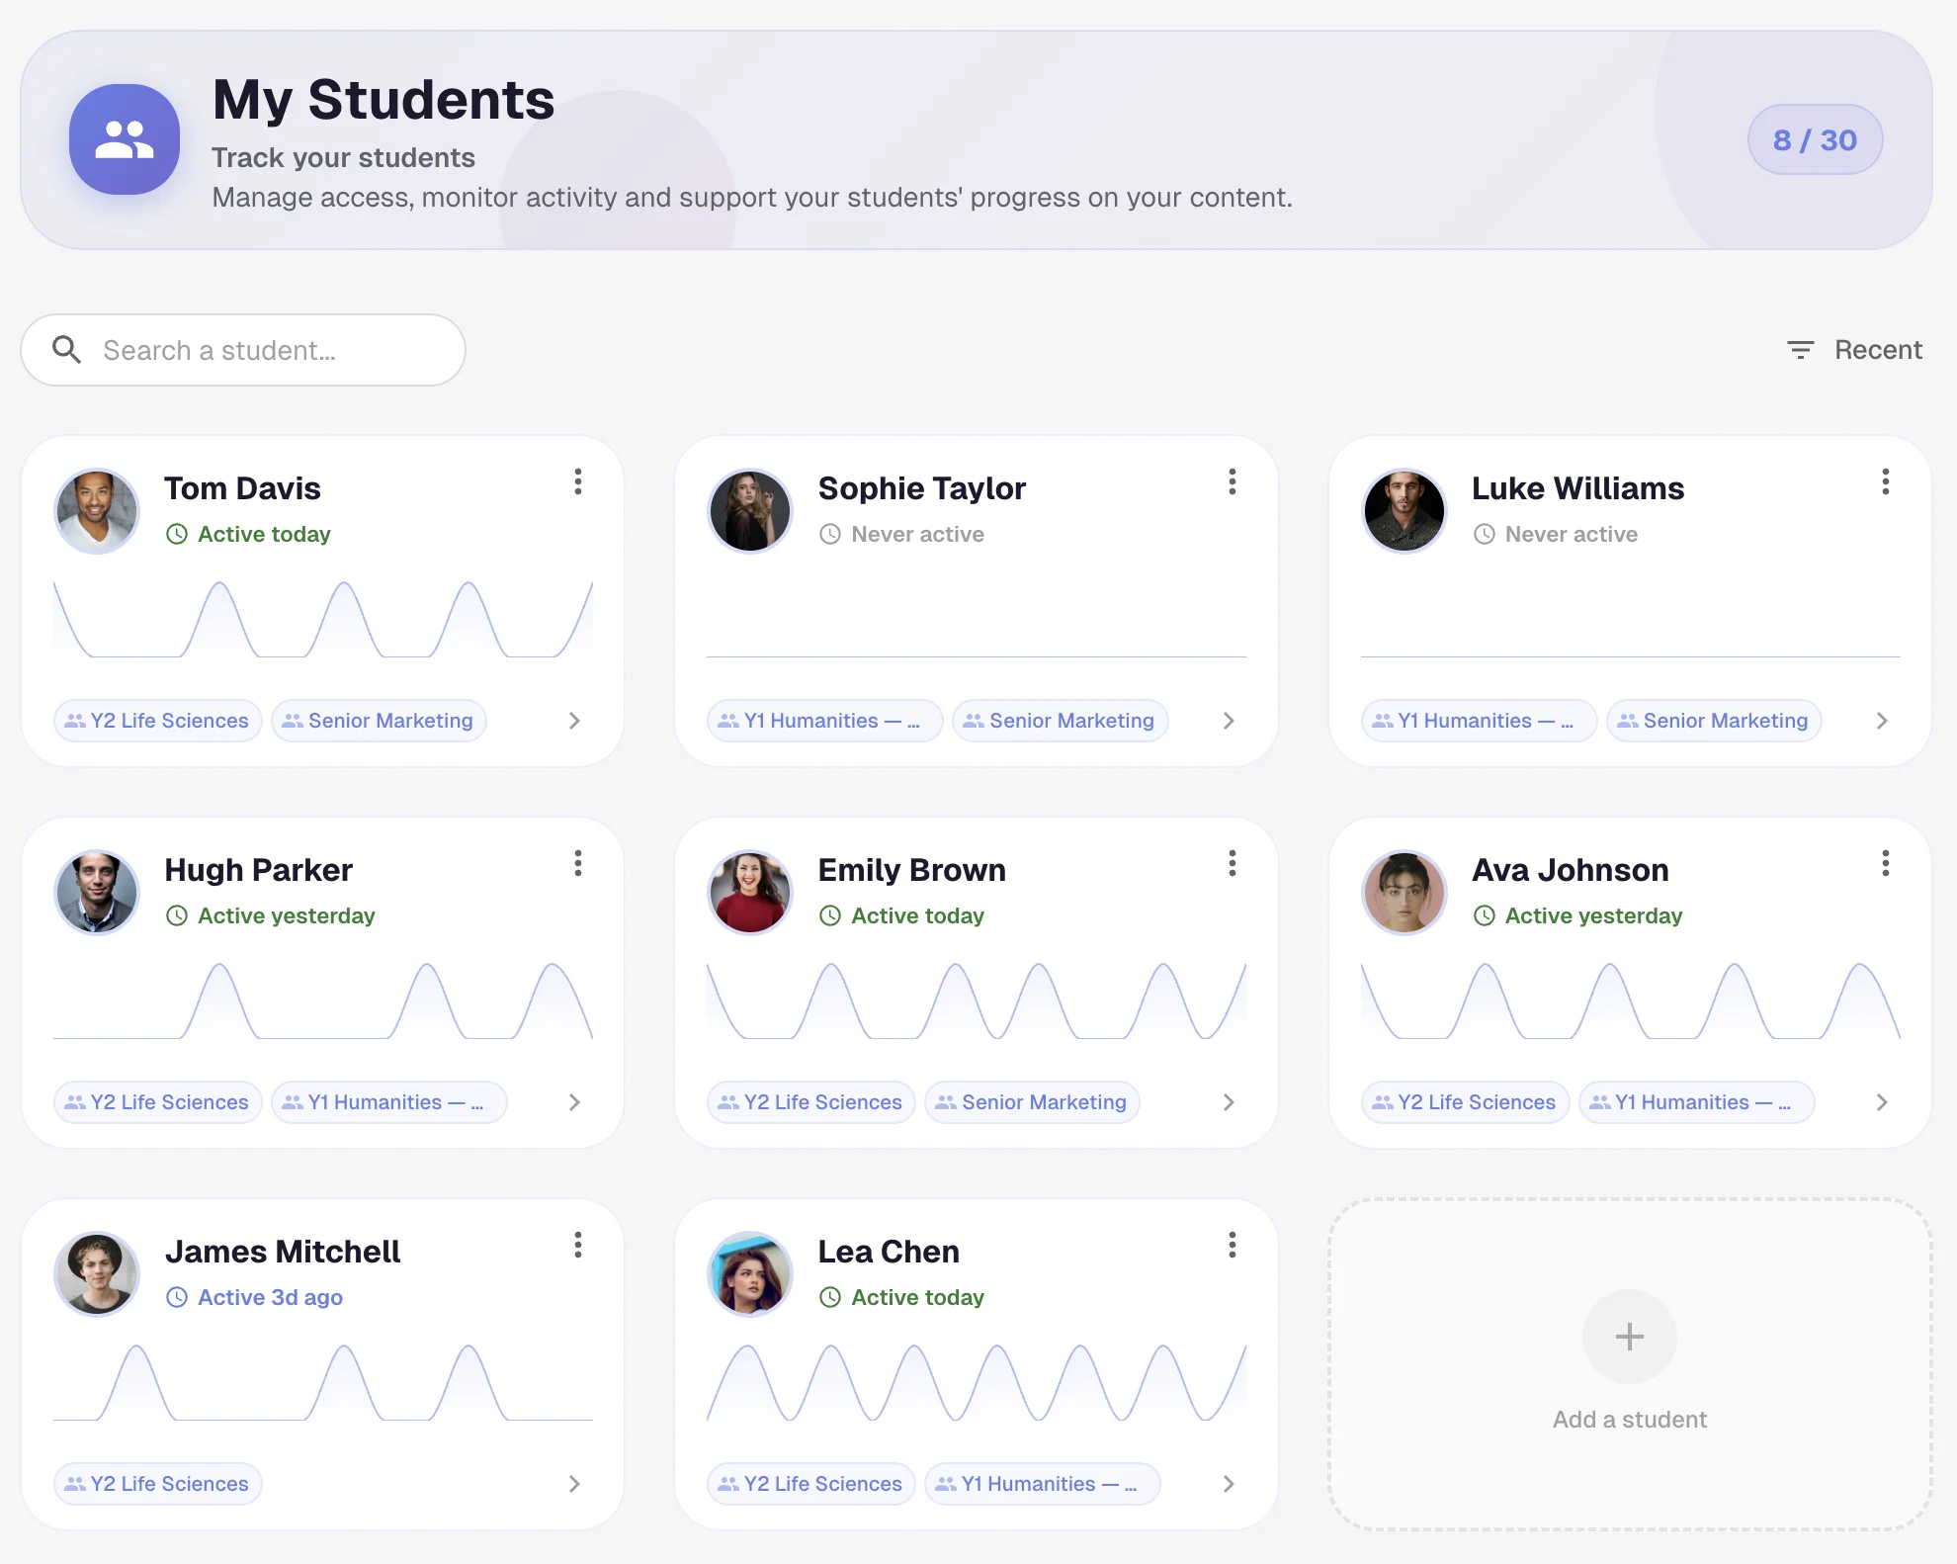Open Luke Williams's more options menu

[x=1885, y=482]
